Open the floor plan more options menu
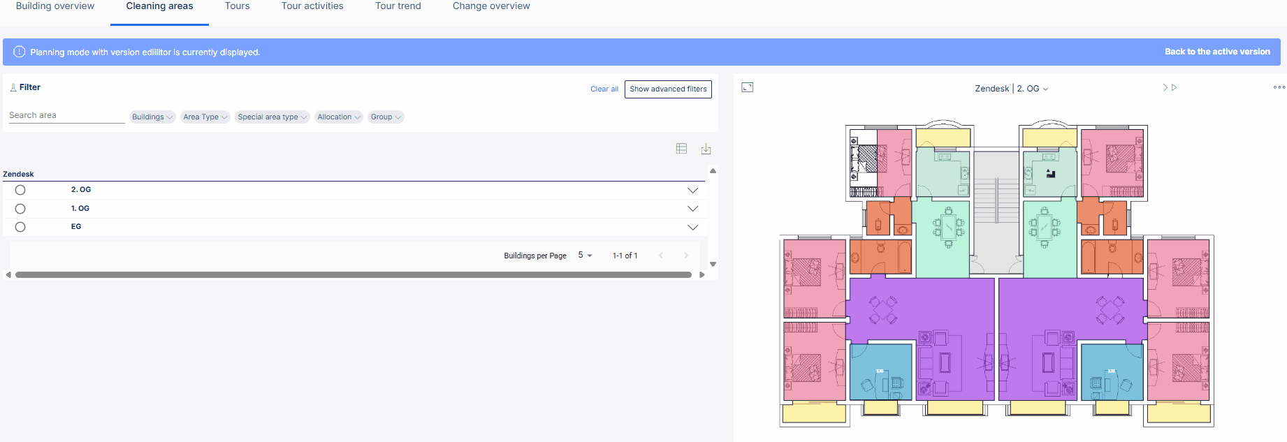1287x442 pixels. coord(1279,87)
